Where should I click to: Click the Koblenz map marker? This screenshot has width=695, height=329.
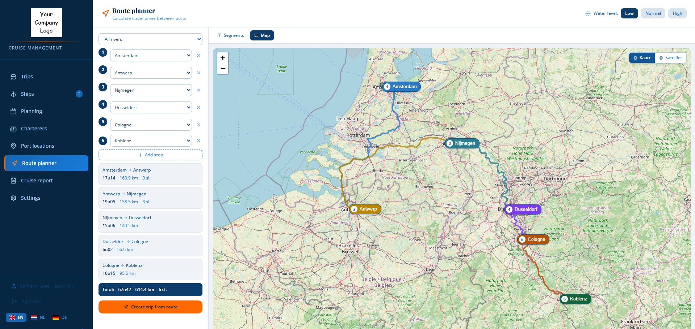click(575, 299)
